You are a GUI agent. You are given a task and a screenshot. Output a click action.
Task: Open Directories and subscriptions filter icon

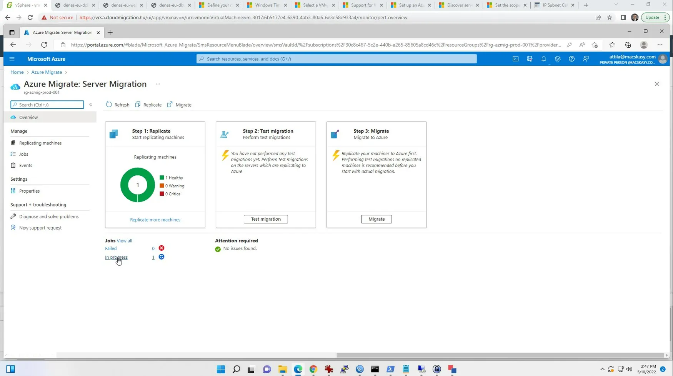click(x=530, y=59)
